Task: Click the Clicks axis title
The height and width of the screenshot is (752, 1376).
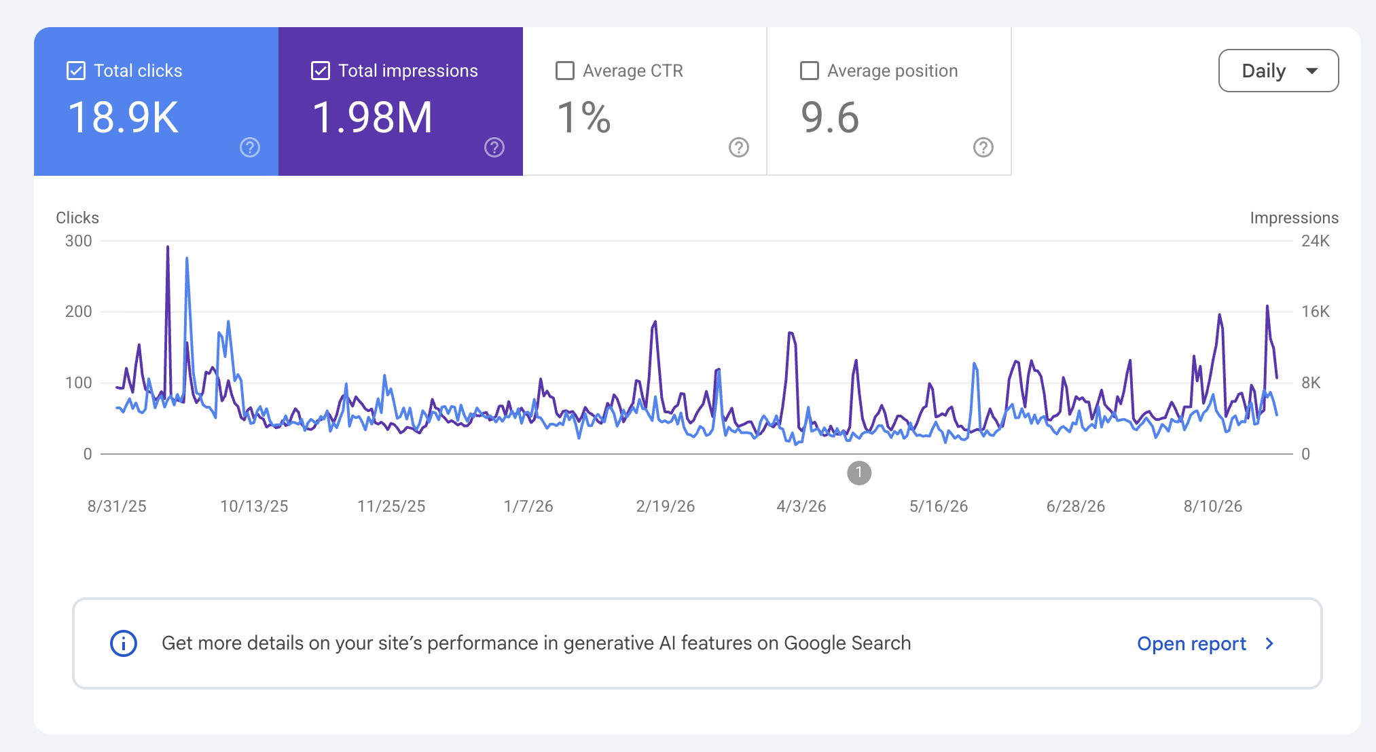Action: (77, 218)
